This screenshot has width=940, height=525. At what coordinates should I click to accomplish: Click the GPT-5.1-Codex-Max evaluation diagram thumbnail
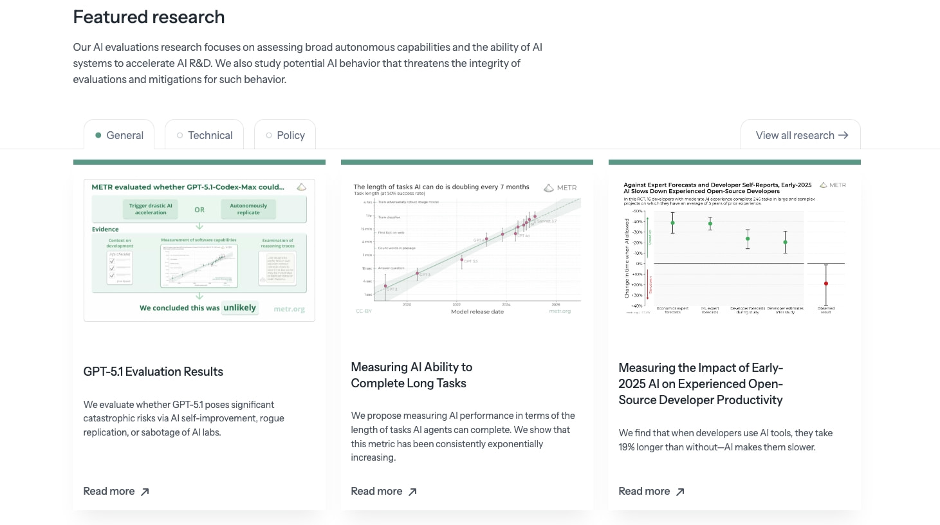(x=199, y=250)
